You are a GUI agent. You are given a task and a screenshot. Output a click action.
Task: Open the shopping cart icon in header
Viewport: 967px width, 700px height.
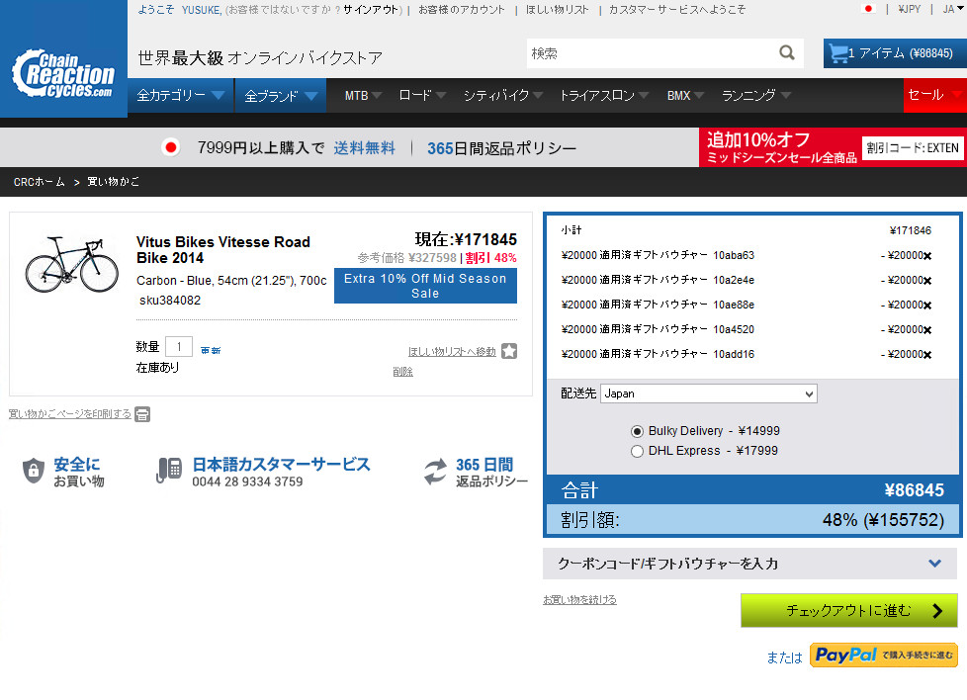[x=838, y=53]
